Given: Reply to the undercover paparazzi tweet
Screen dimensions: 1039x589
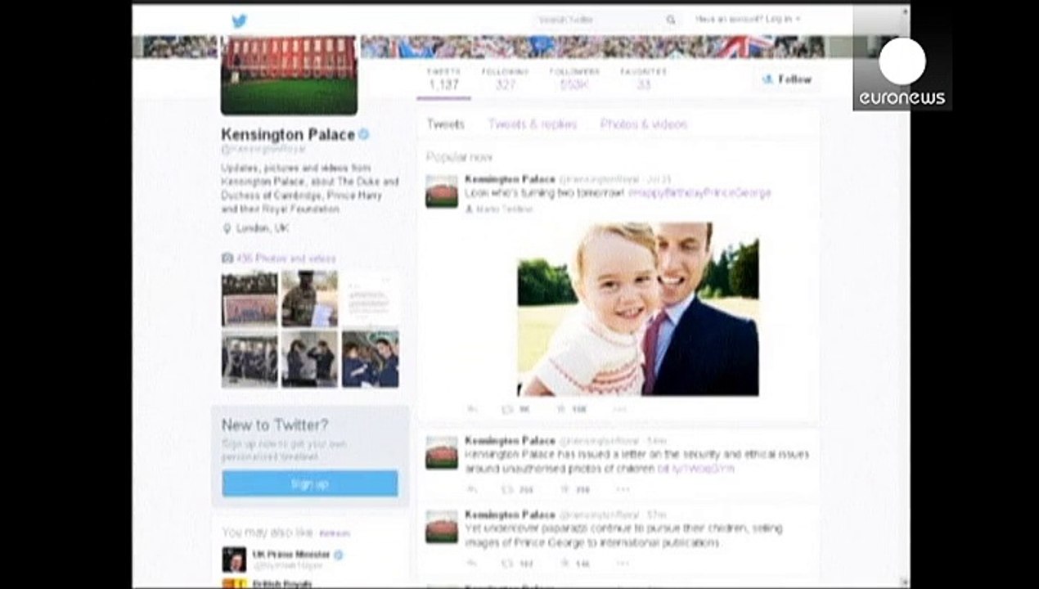Looking at the screenshot, I should tap(472, 563).
